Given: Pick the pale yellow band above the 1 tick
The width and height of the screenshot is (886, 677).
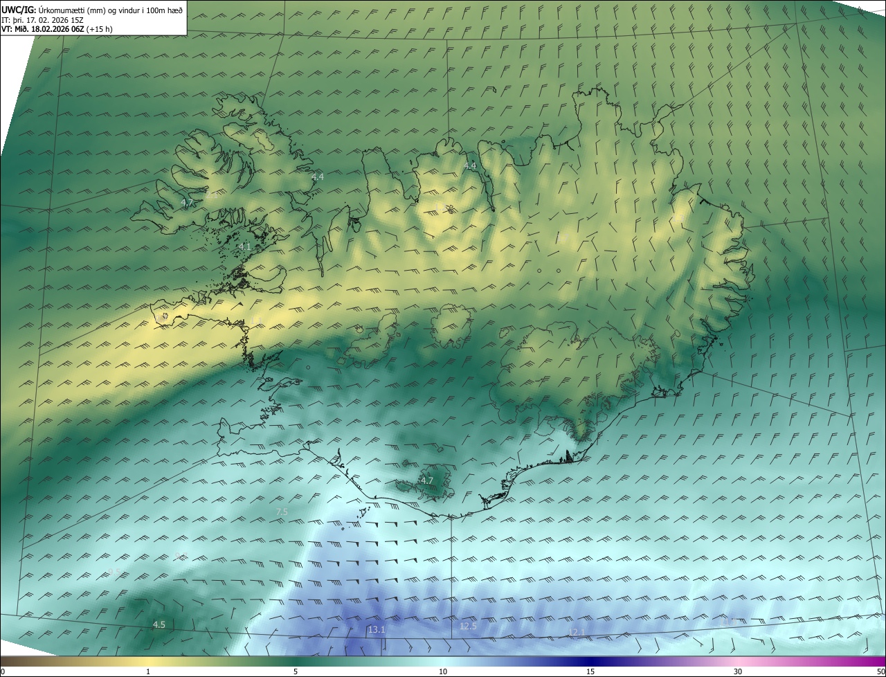Looking at the screenshot, I should point(148,662).
